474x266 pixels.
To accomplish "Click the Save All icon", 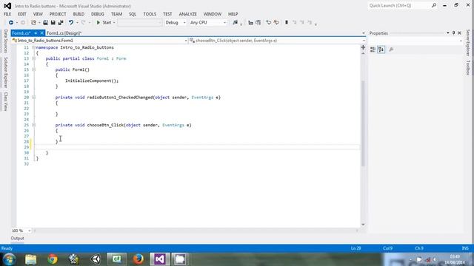I will (x=61, y=23).
